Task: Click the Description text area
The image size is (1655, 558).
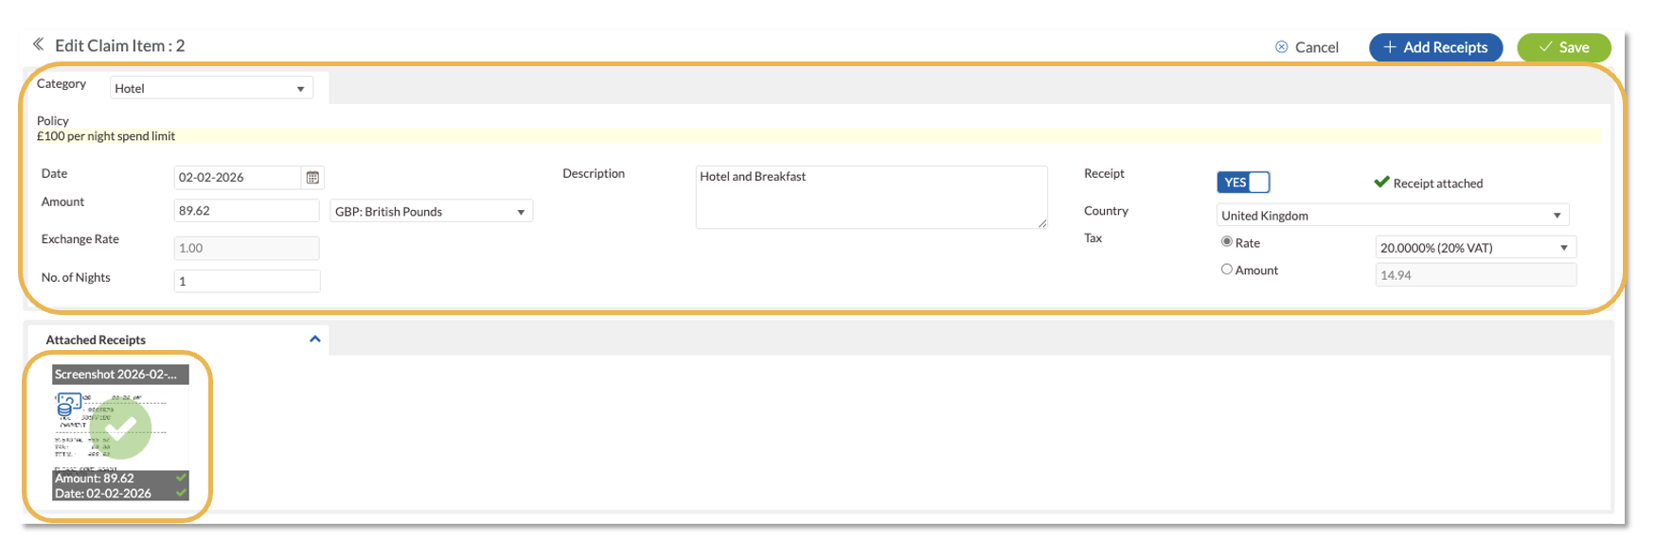Action: tap(871, 198)
